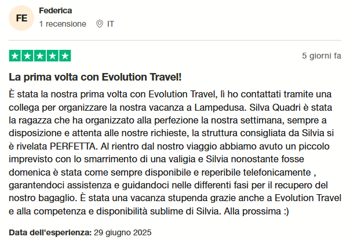Click the fifth green rating star
Screen dimensions: 350x244
(x=65, y=56)
